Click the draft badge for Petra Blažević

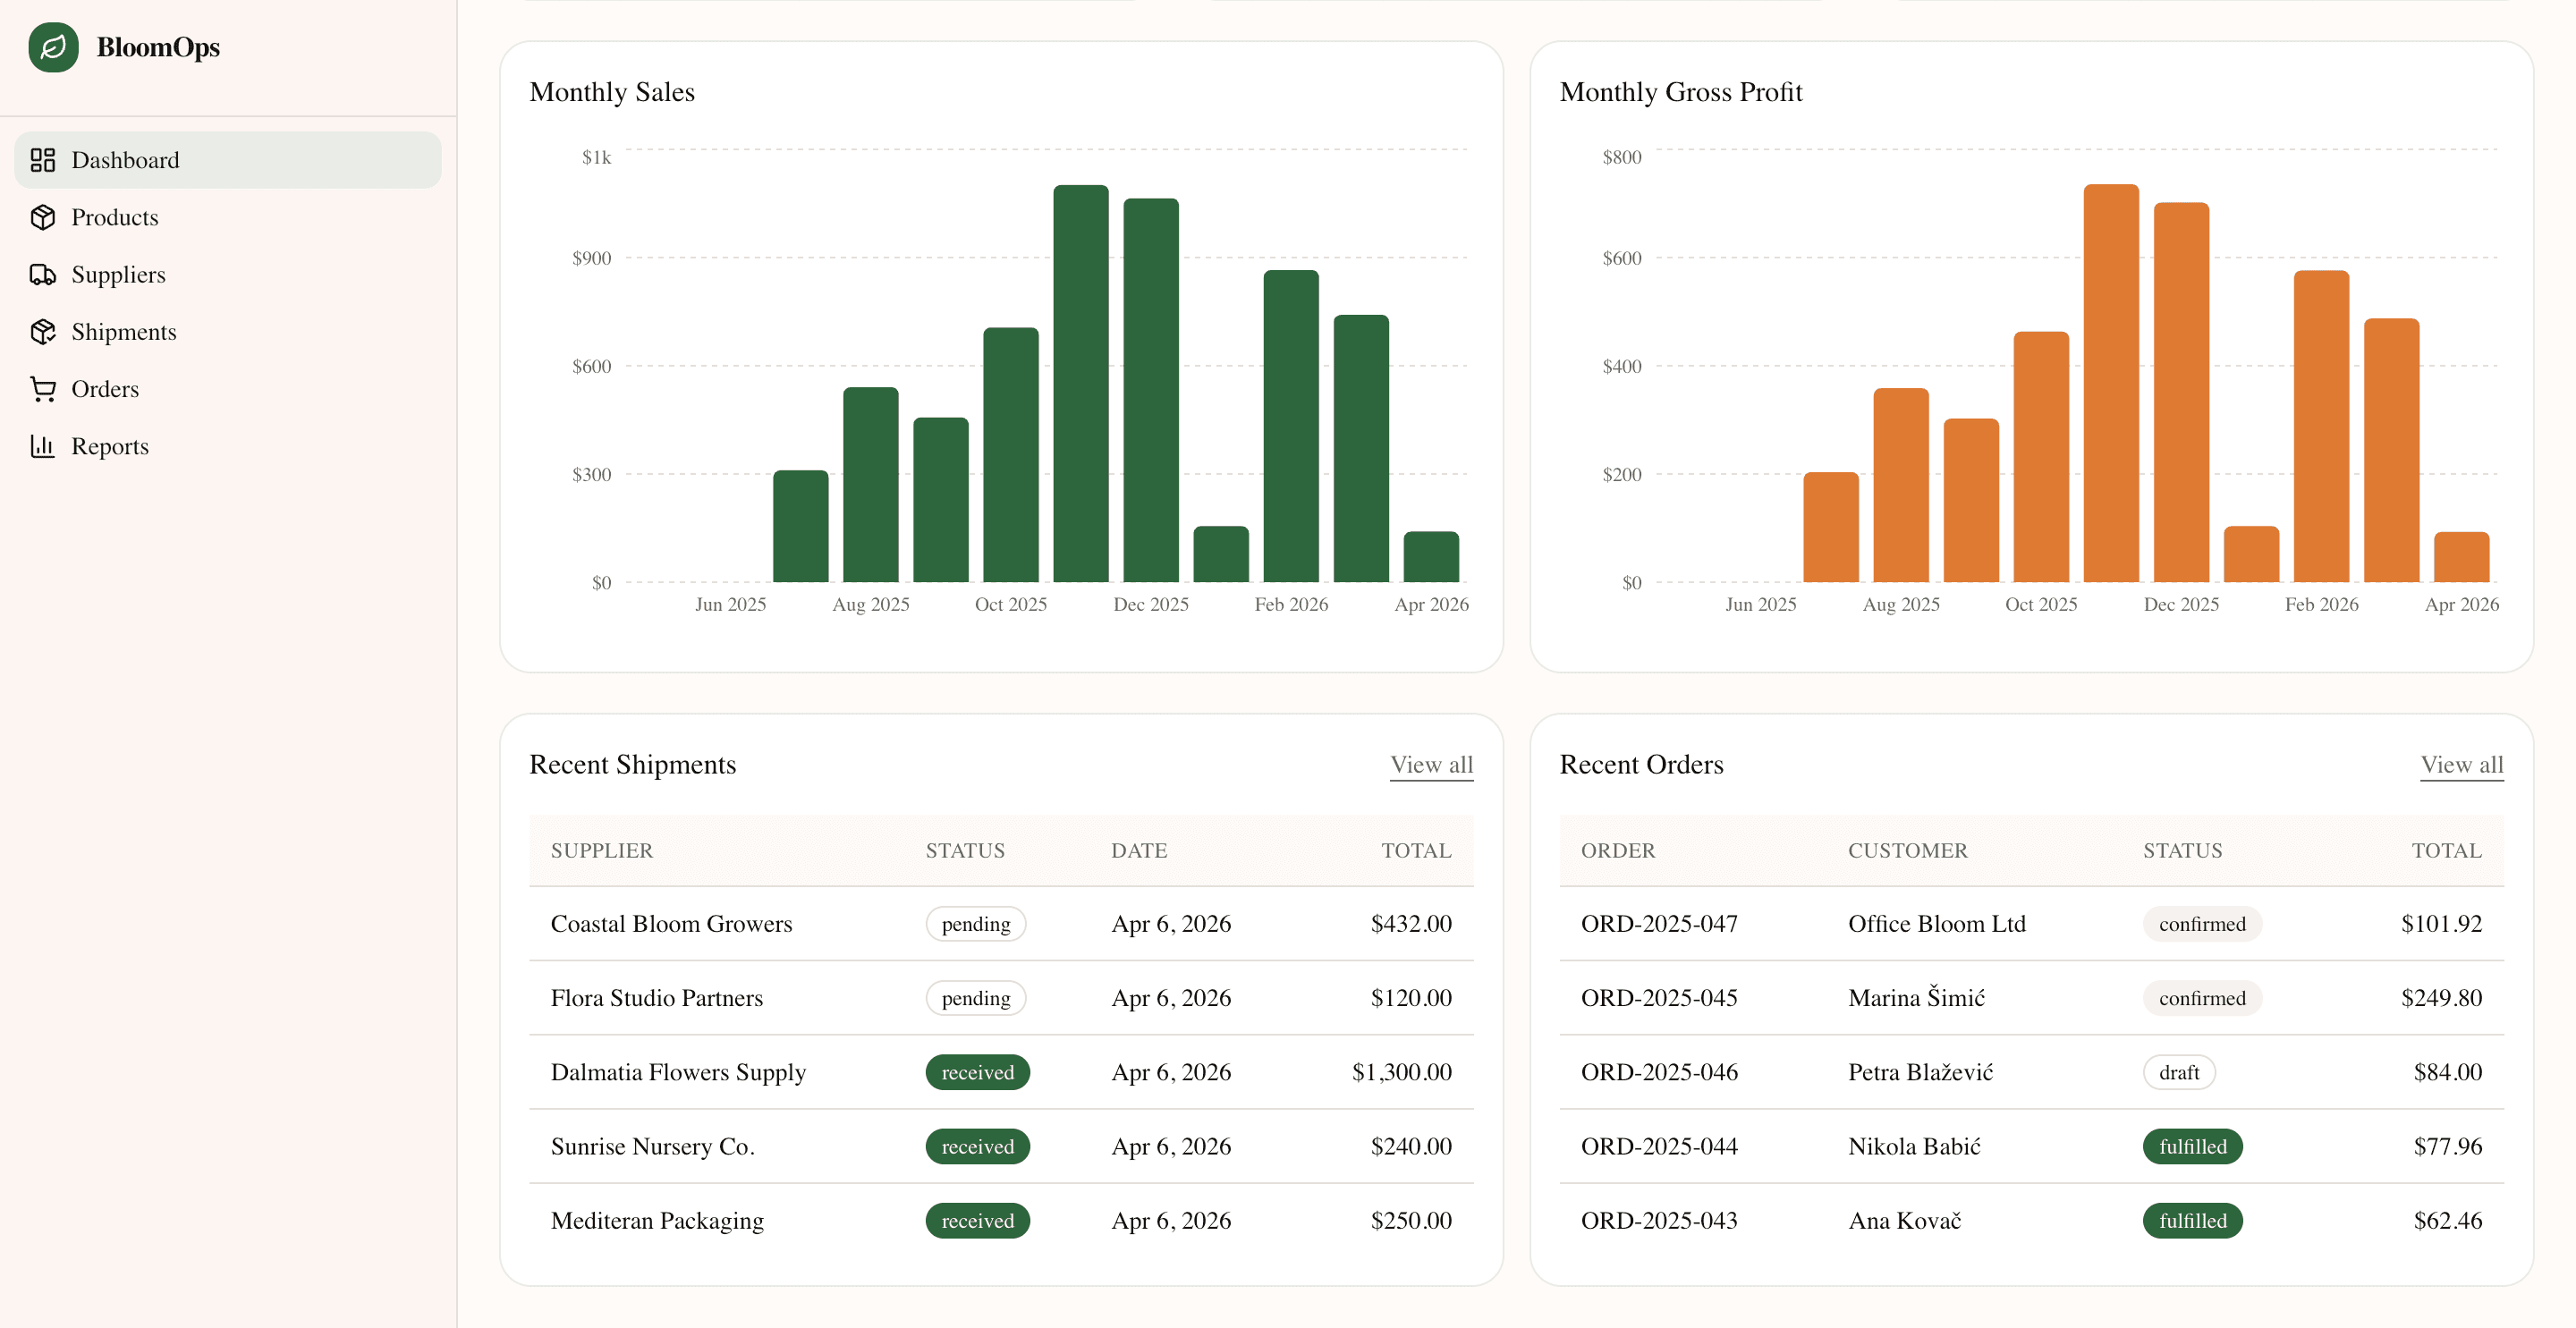point(2179,1071)
